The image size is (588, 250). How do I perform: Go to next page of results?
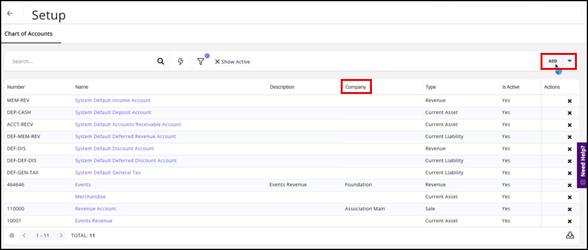[61, 235]
